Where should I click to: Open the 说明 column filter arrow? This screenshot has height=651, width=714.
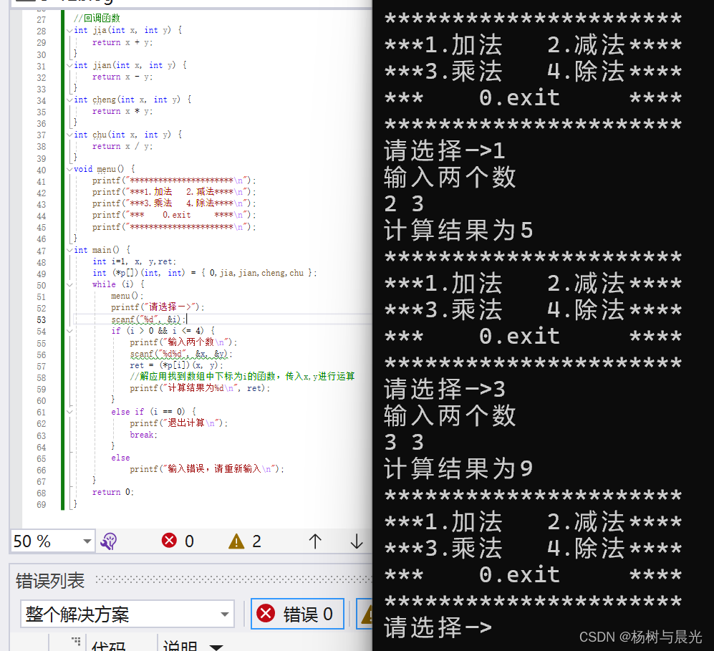point(216,647)
